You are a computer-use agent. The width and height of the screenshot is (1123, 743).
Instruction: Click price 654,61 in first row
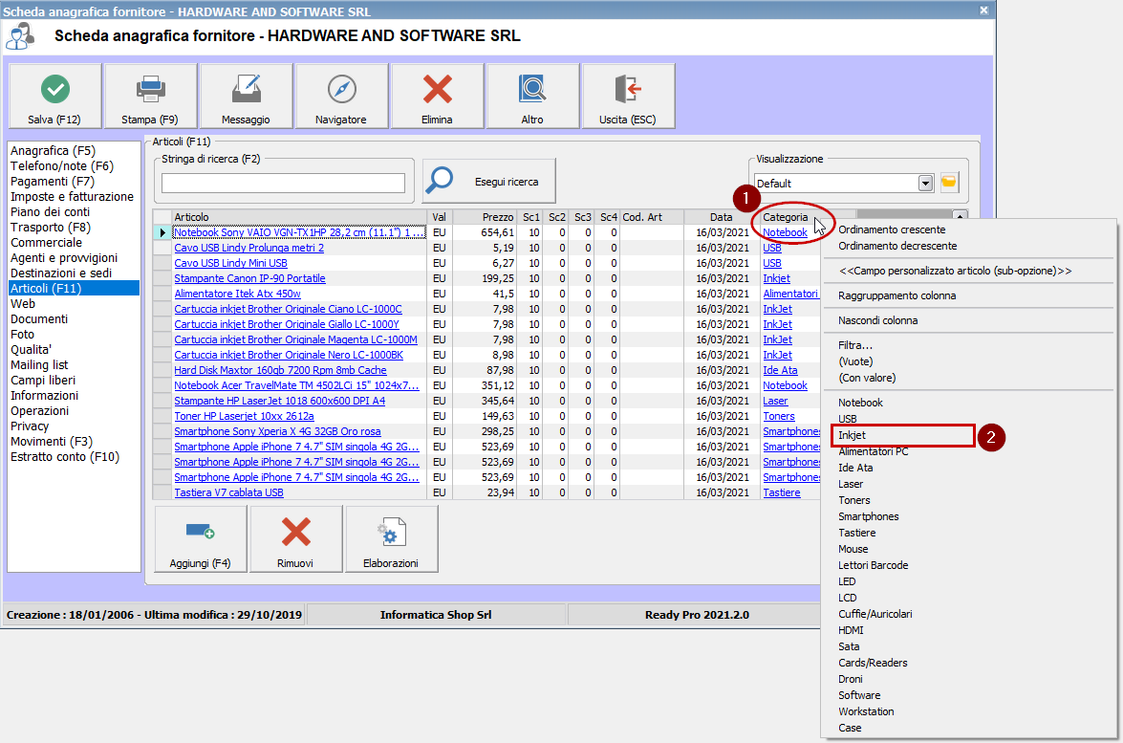click(x=497, y=233)
